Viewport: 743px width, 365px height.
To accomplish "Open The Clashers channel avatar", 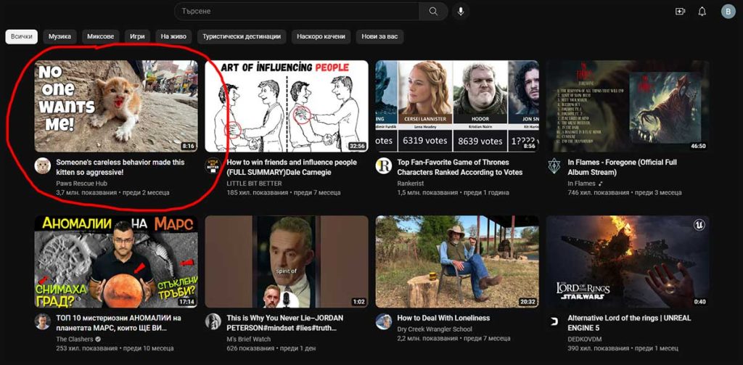I will pos(43,321).
